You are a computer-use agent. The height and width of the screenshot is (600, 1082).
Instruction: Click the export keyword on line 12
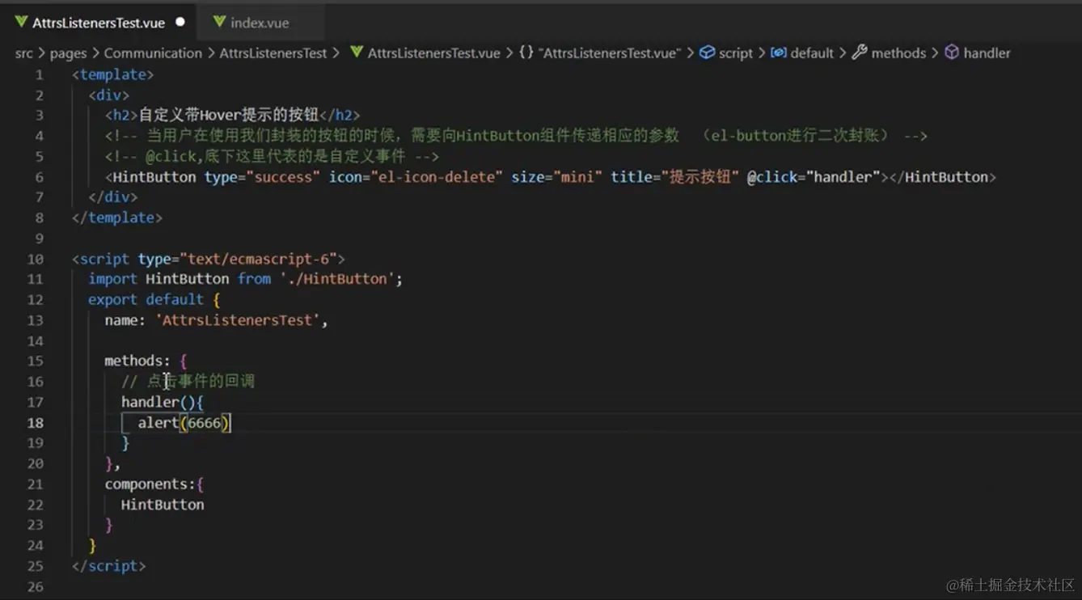112,300
